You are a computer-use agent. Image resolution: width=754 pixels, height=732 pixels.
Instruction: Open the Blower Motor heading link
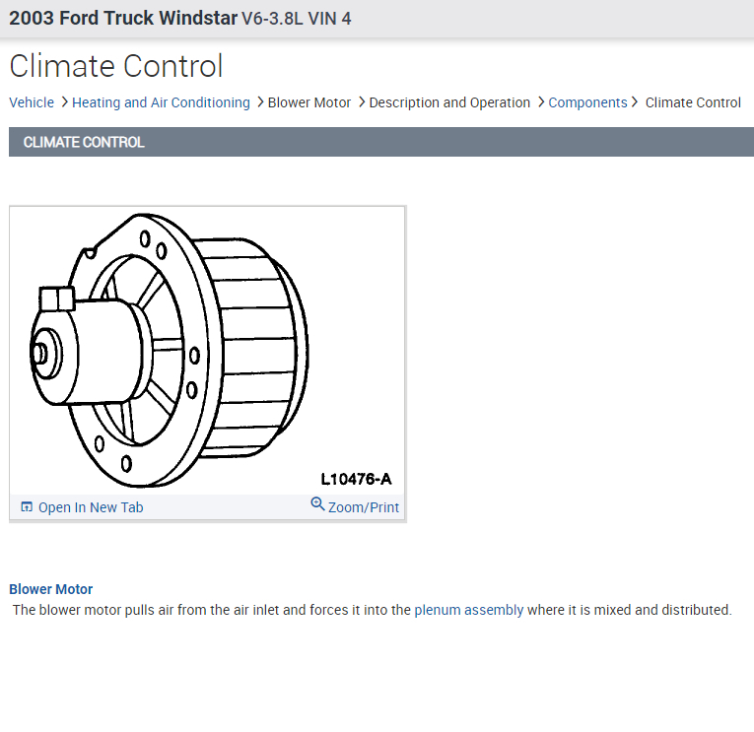point(51,589)
